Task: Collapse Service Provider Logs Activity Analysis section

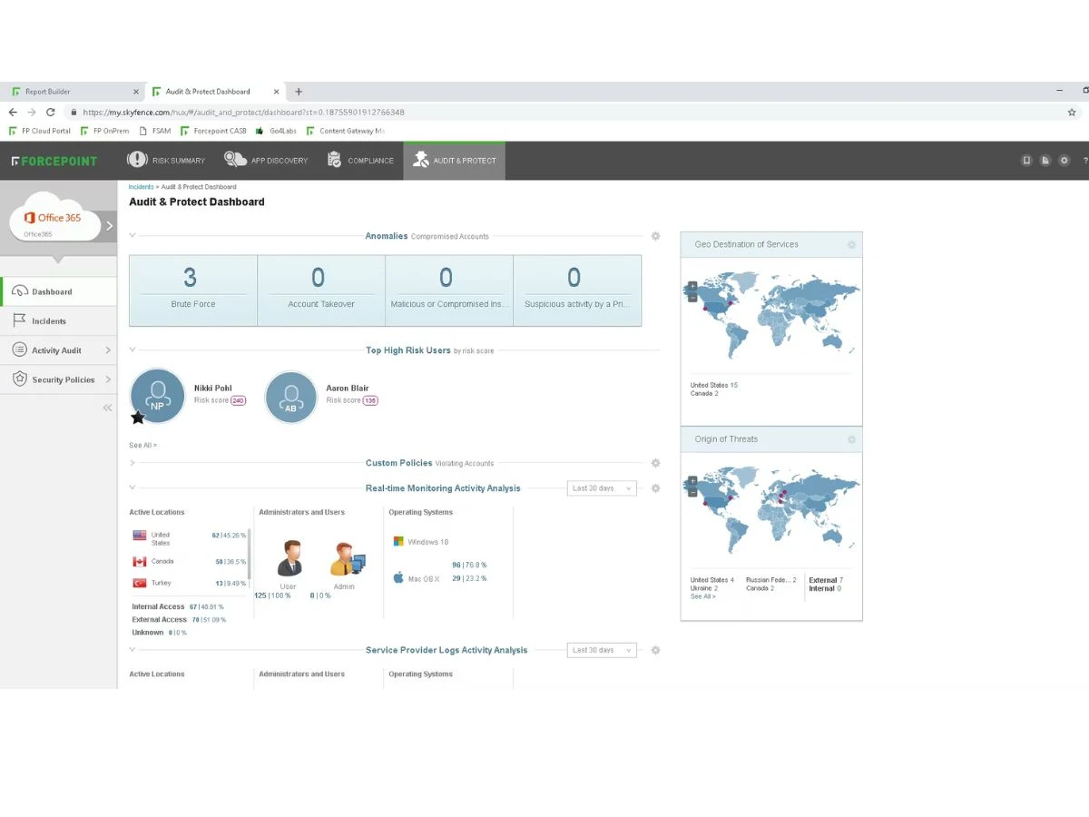Action: point(132,649)
